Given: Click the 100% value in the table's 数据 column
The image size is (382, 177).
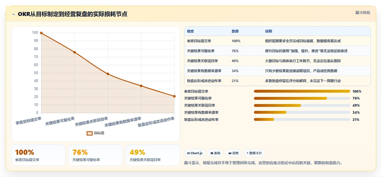Looking at the screenshot, I should click(x=236, y=41).
